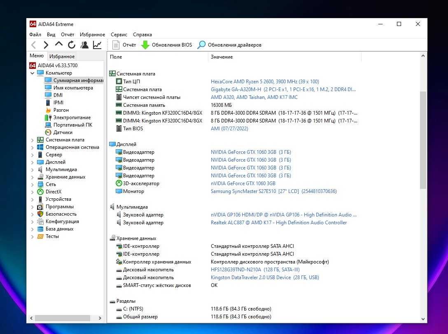Click the vertical scrollbar down arrow
The width and height of the screenshot is (448, 334).
pyautogui.click(x=423, y=319)
